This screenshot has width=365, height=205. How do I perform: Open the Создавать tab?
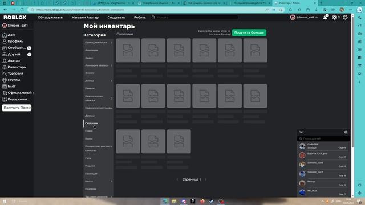point(116,17)
